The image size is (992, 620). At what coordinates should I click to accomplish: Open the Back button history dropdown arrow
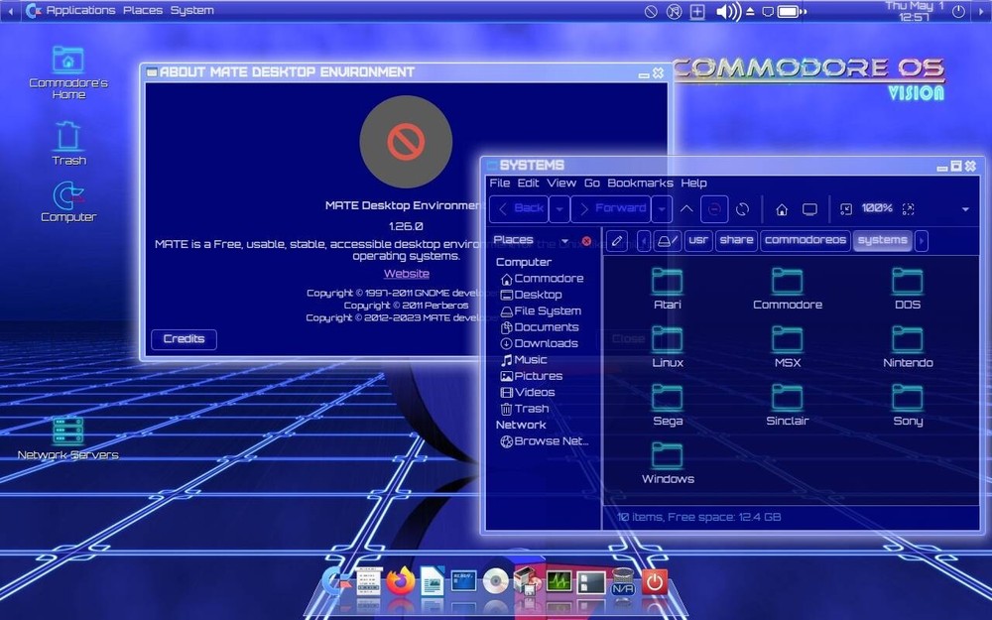pos(558,208)
